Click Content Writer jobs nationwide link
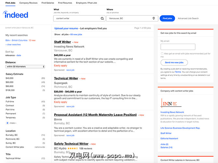 pyautogui.click(x=15, y=147)
